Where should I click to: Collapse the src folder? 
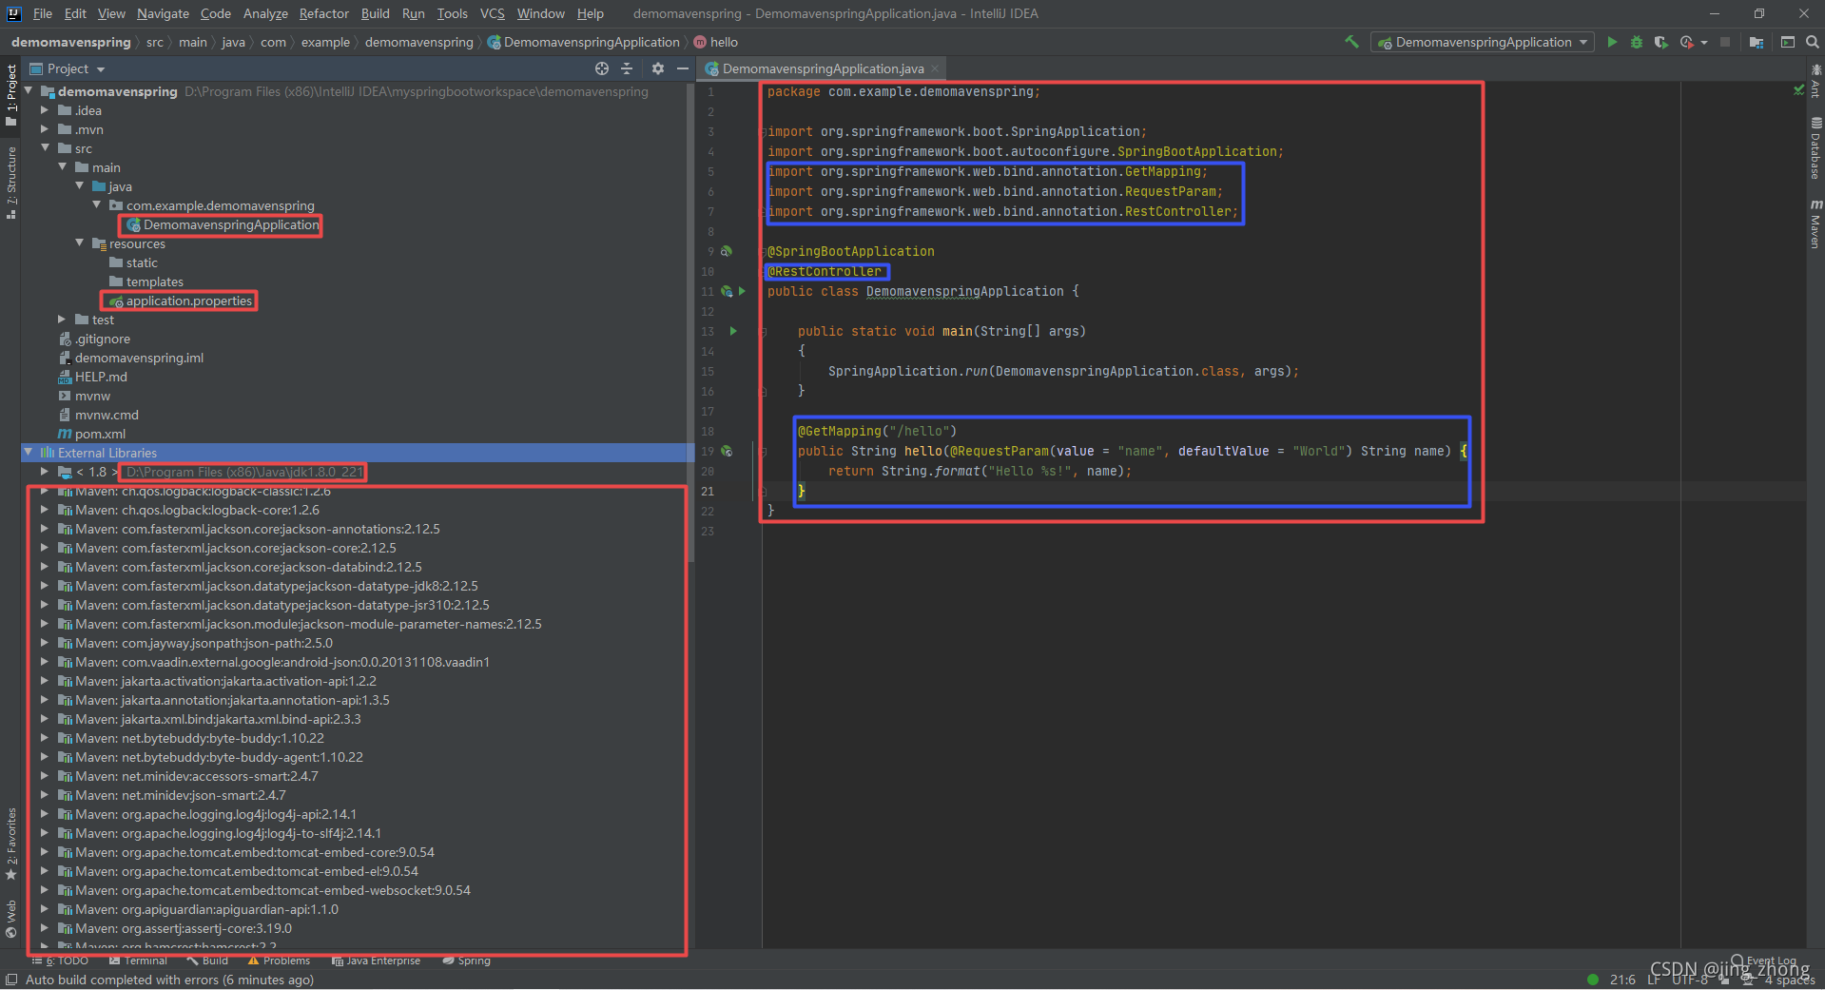[x=45, y=148]
